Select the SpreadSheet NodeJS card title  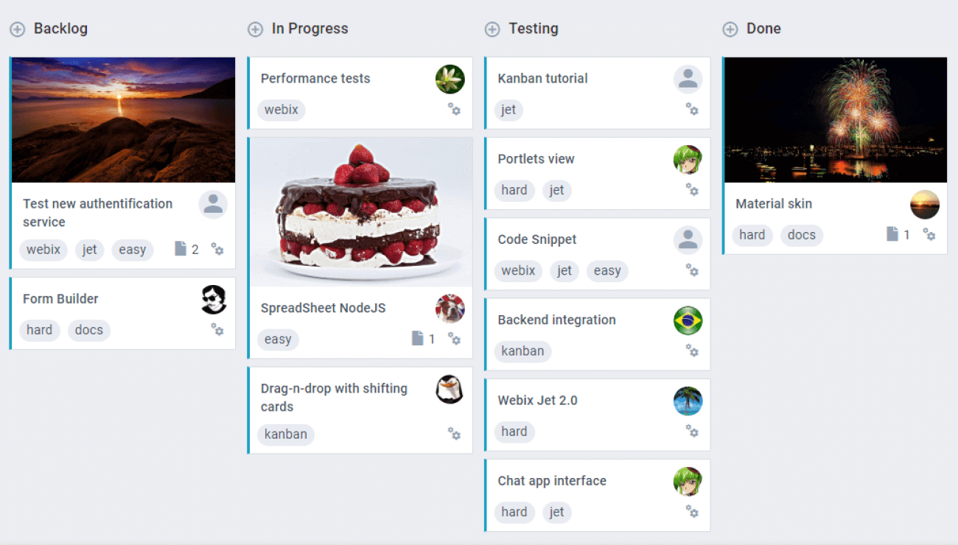[324, 308]
